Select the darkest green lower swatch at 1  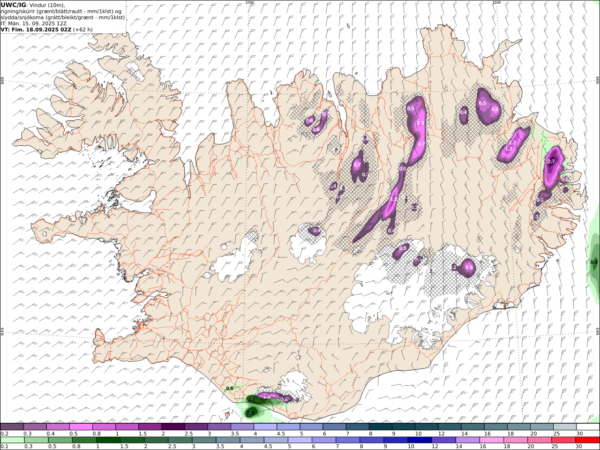[108, 440]
